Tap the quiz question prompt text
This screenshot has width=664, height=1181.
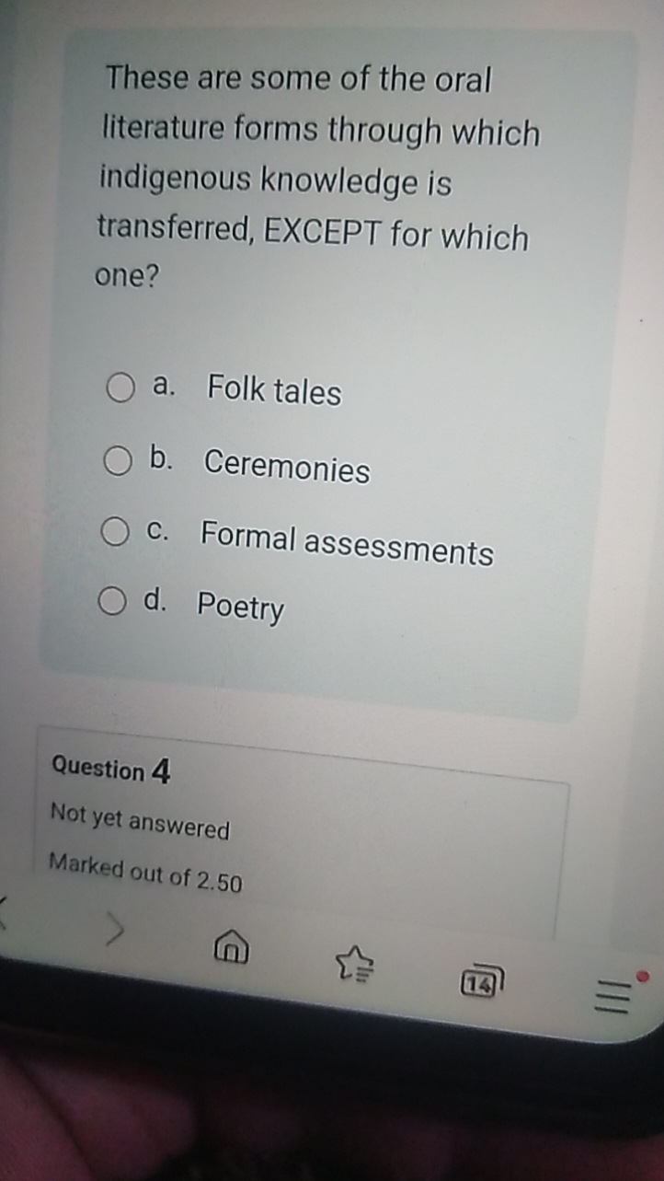tap(317, 175)
